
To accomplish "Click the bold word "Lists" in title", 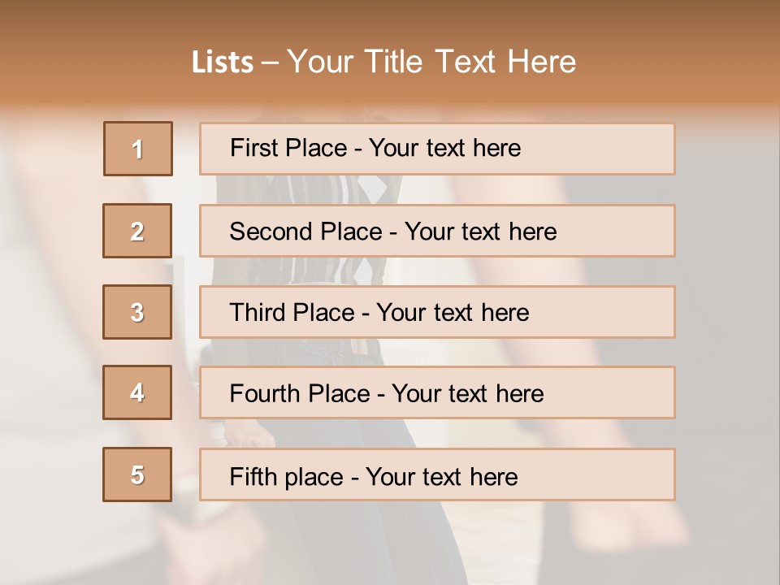I will pyautogui.click(x=223, y=62).
